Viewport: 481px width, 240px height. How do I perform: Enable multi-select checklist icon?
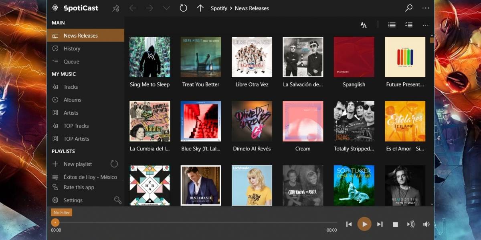click(409, 25)
